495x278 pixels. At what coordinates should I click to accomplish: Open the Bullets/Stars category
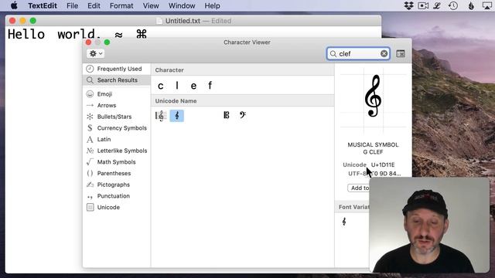point(117,117)
